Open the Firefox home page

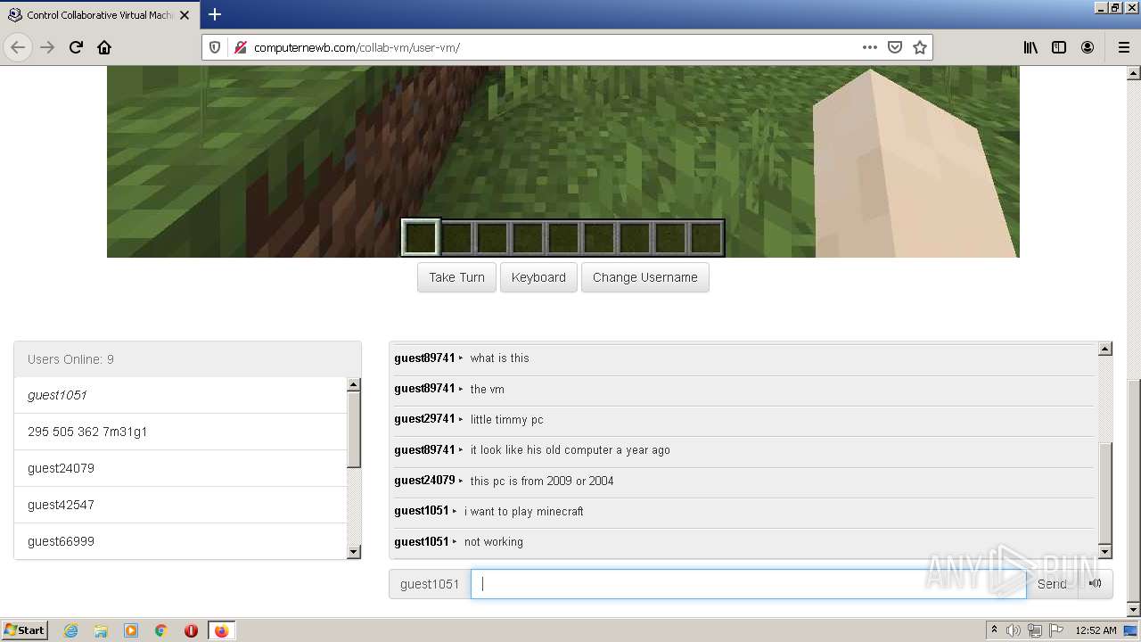coord(104,47)
